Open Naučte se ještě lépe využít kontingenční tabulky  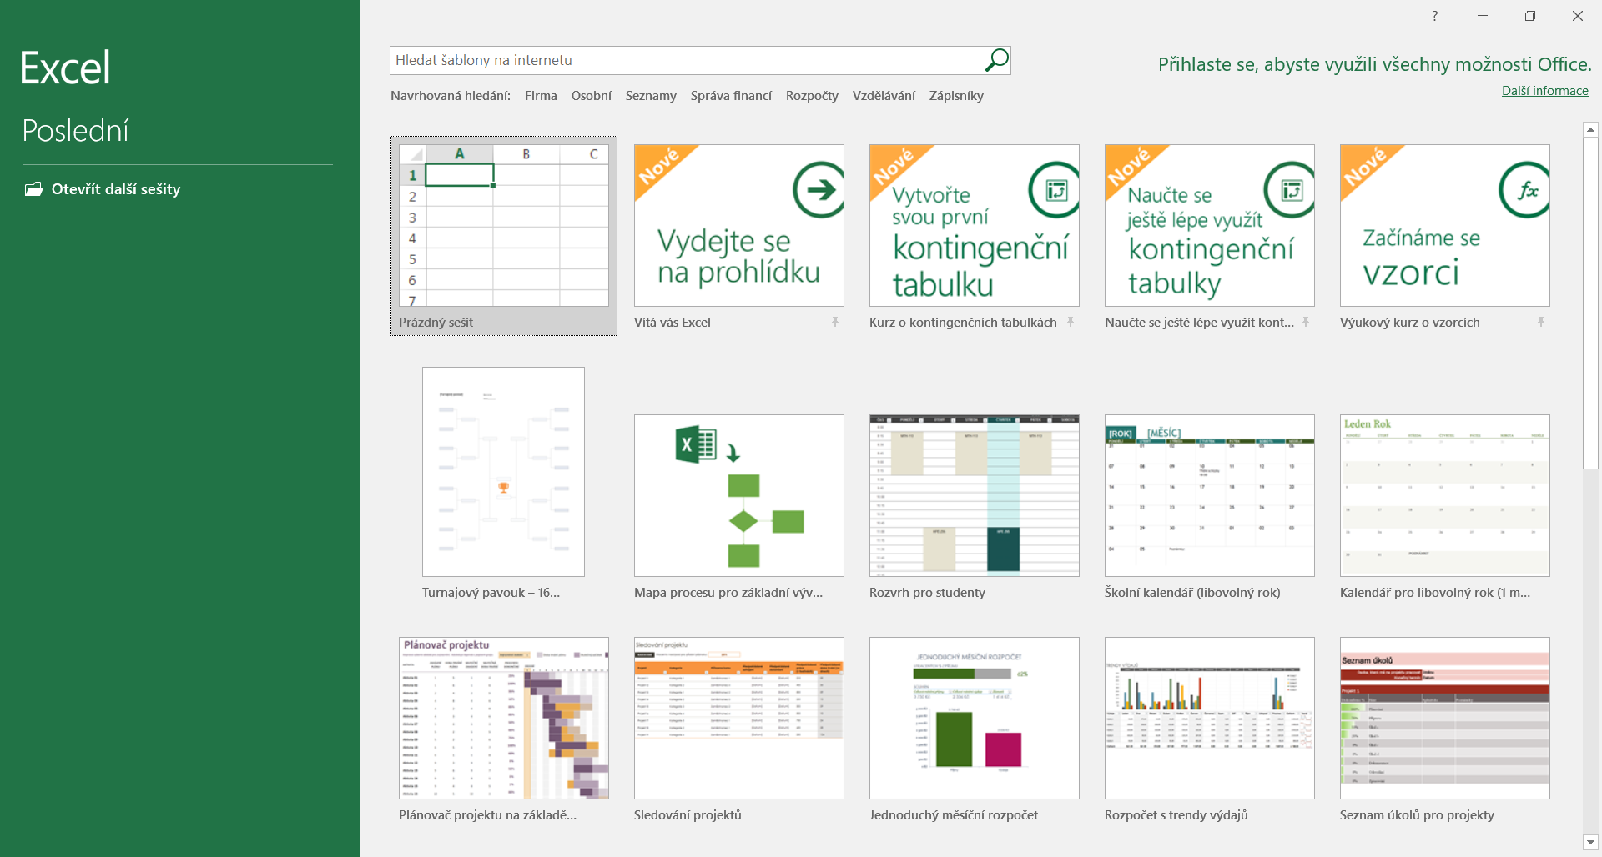tap(1210, 225)
